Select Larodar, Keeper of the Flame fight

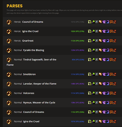point(40,84)
